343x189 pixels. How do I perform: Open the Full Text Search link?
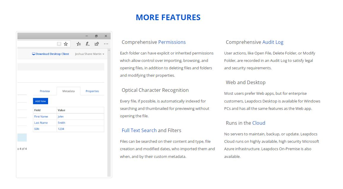pos(139,130)
